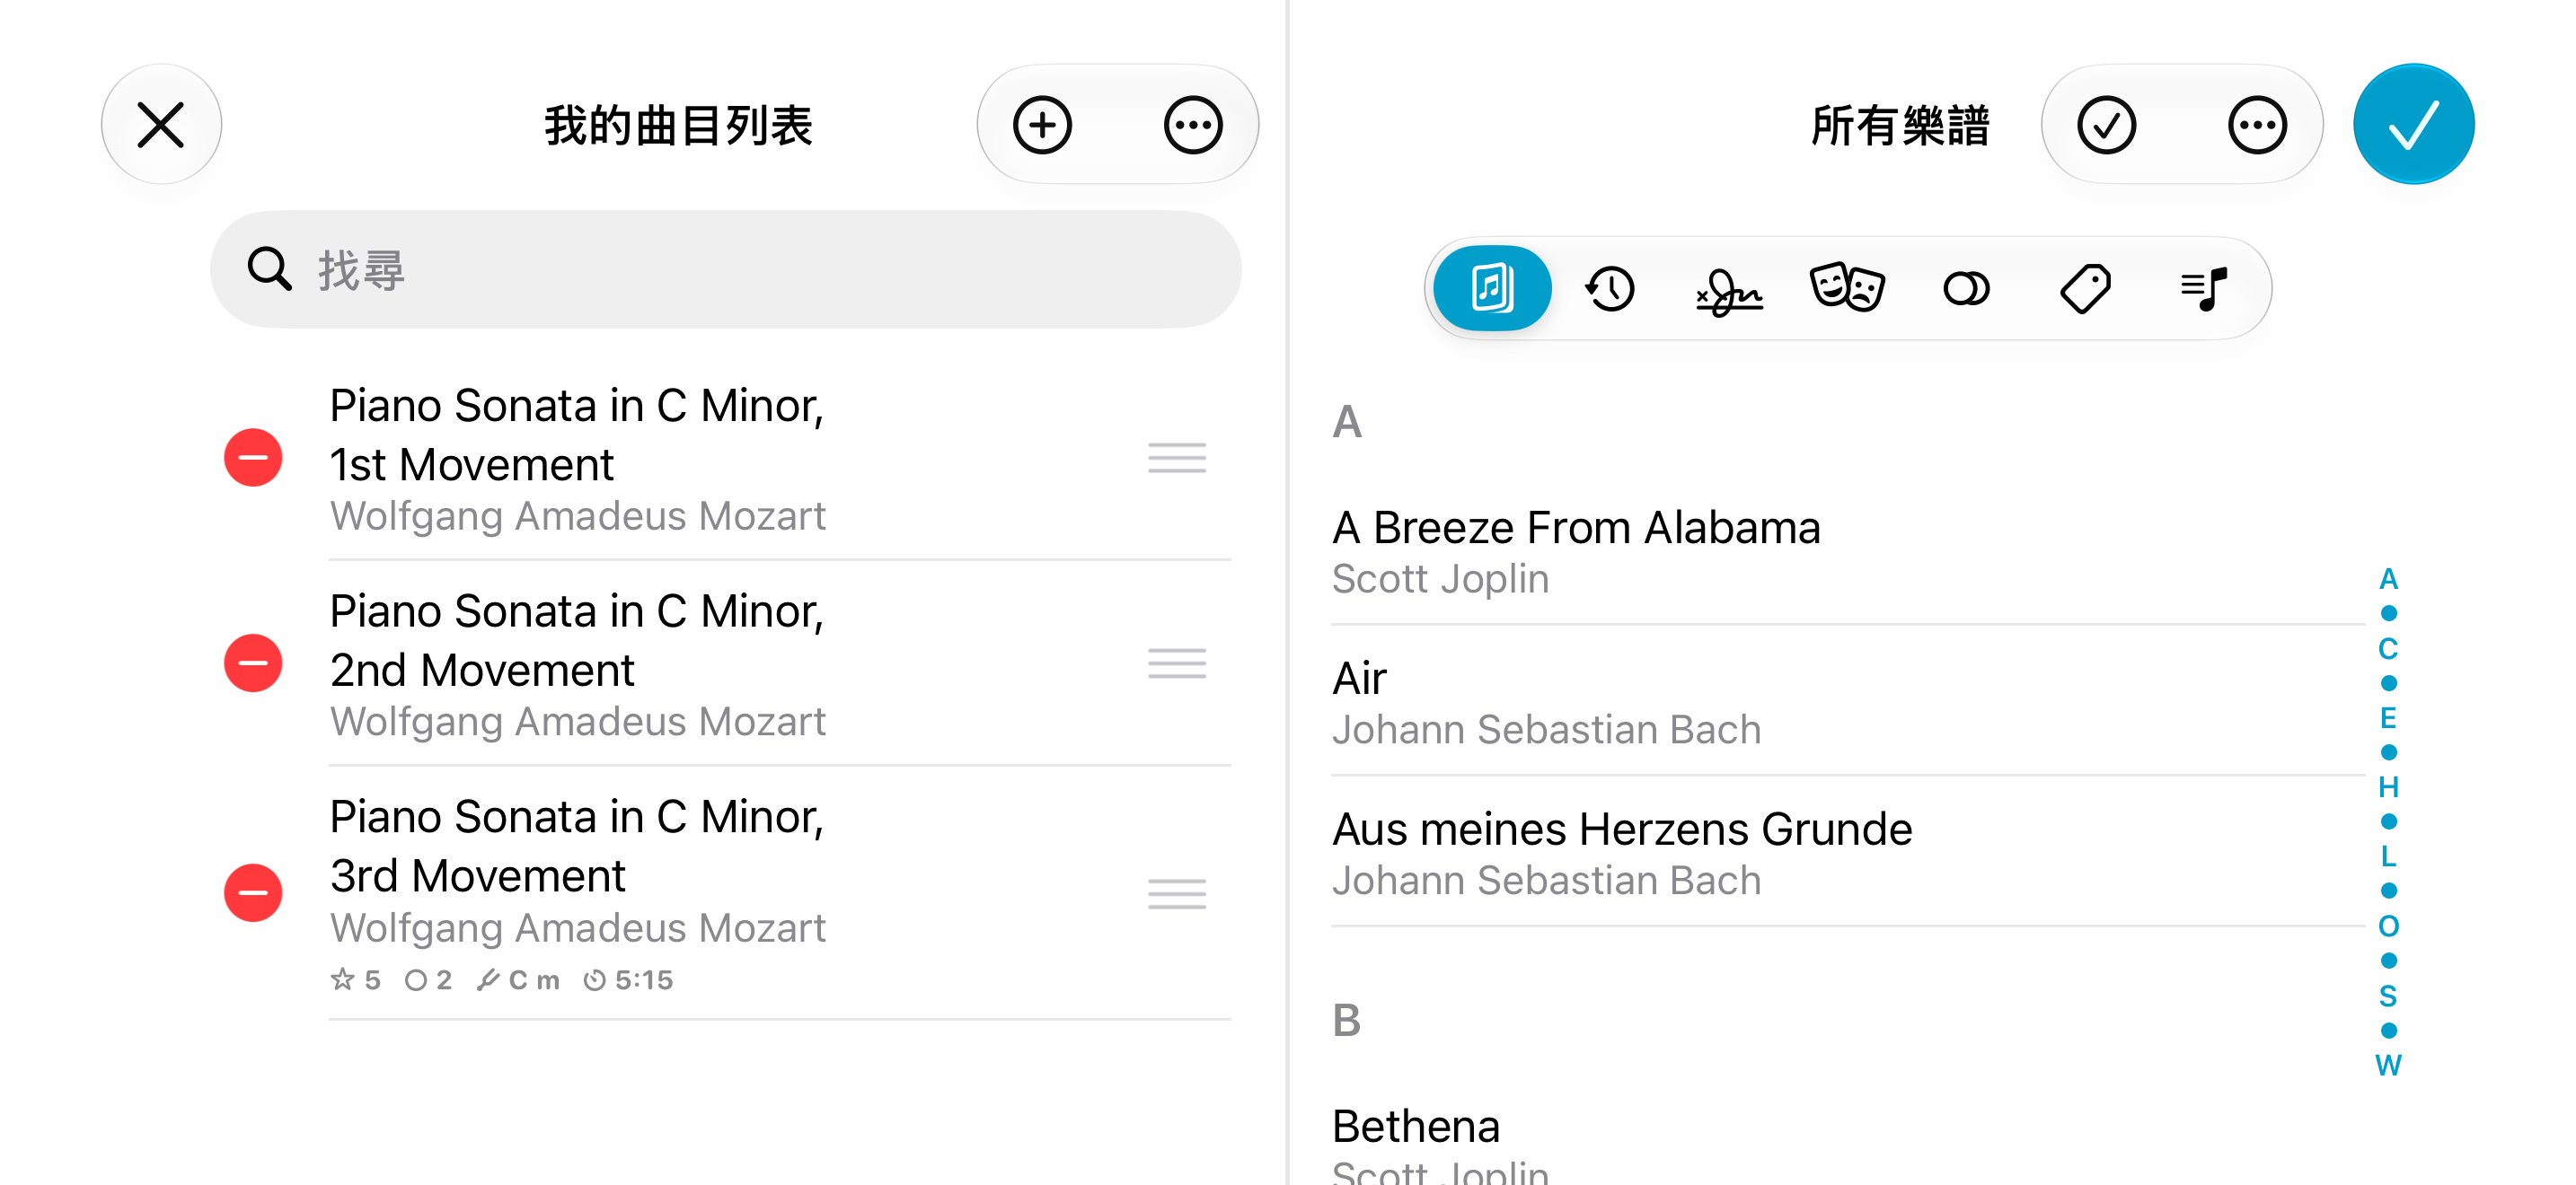This screenshot has height=1185, width=2576.
Task: Tap the select-all checkmark circle icon
Action: pyautogui.click(x=2106, y=125)
